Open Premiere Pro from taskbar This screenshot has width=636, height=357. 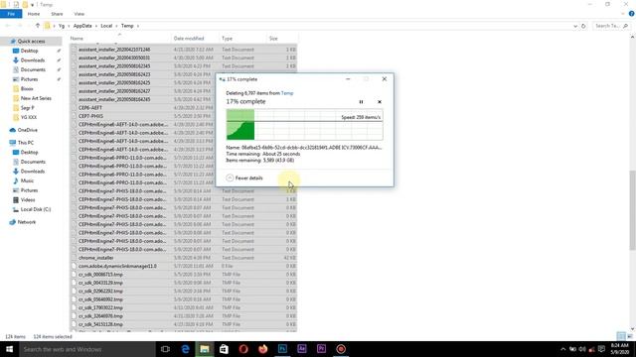click(x=321, y=349)
